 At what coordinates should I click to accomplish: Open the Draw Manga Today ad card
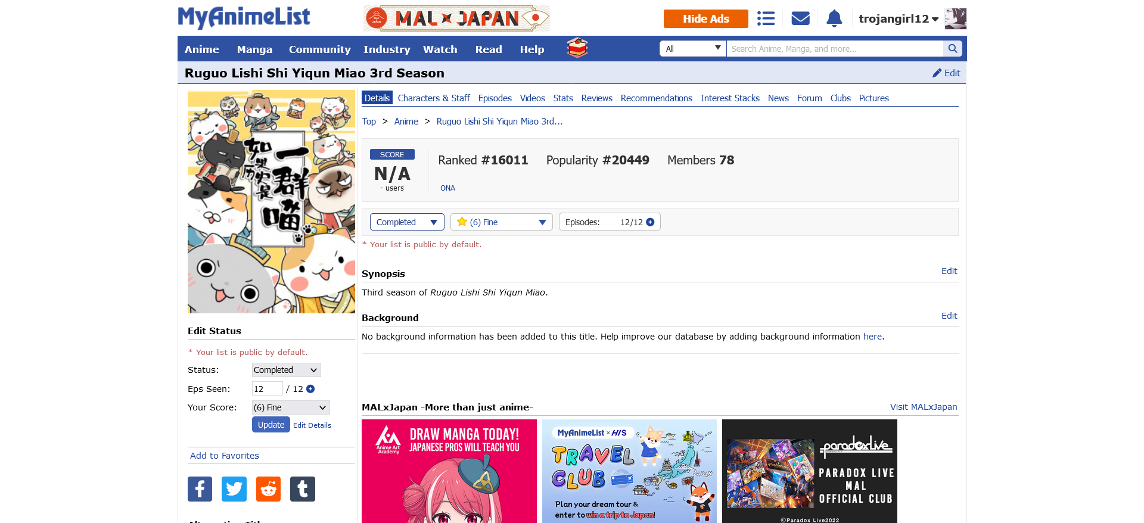click(x=449, y=471)
